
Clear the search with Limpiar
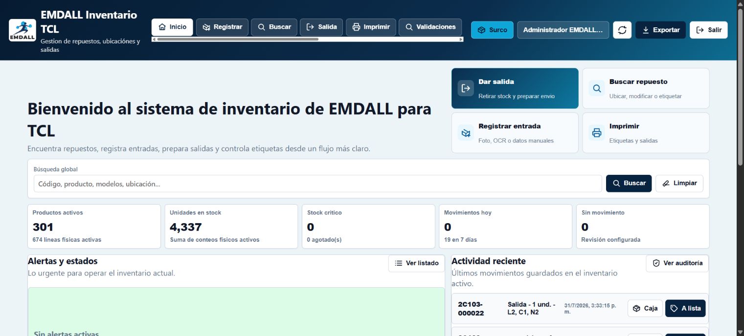[679, 183]
